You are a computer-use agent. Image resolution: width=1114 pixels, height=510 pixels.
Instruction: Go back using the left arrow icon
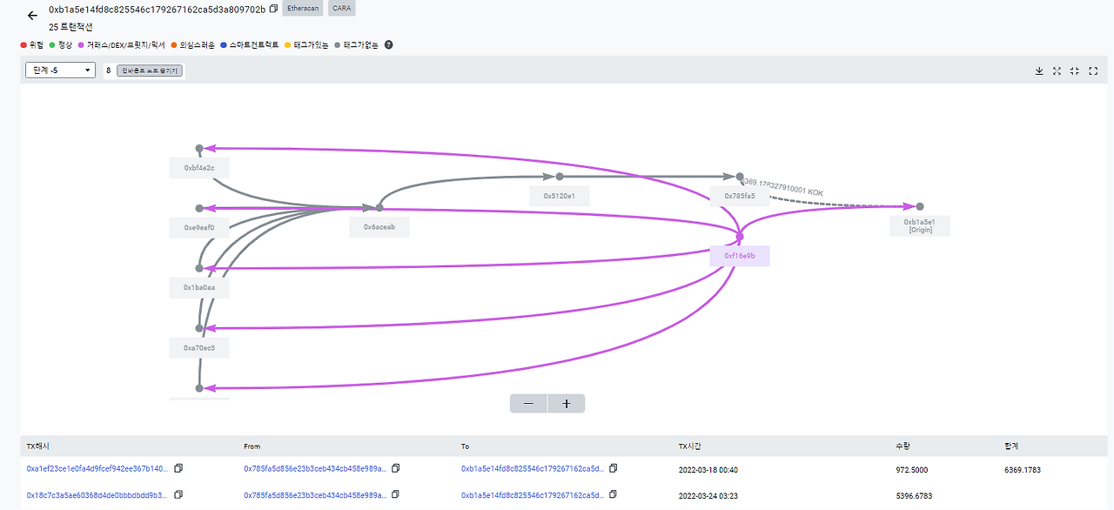coord(32,16)
